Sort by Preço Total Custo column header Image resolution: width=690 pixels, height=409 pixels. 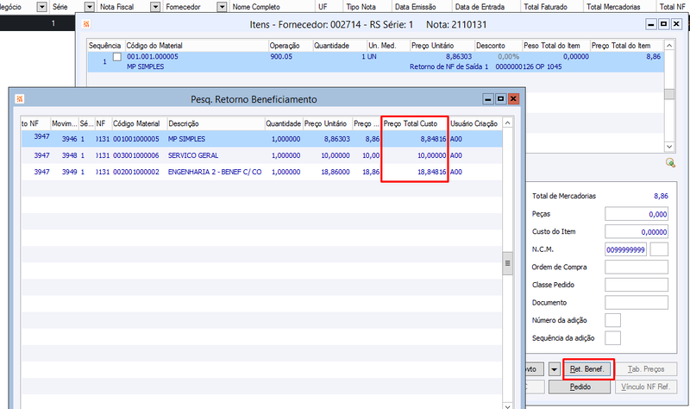click(x=415, y=123)
